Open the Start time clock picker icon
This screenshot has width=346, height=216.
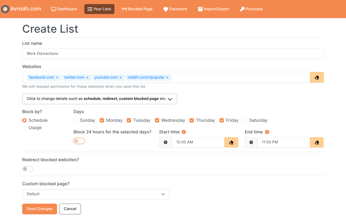pyautogui.click(x=165, y=142)
